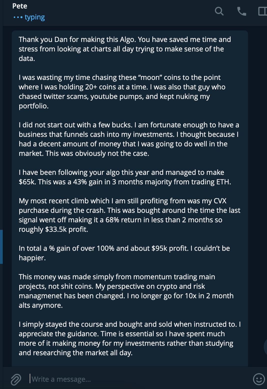
Task: Click the blue selected-chat bar on left edge
Action: (x=1, y=247)
